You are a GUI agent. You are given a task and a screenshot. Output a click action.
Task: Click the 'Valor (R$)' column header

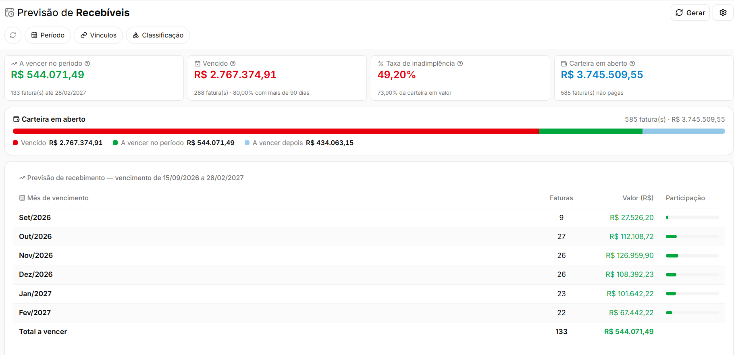638,198
